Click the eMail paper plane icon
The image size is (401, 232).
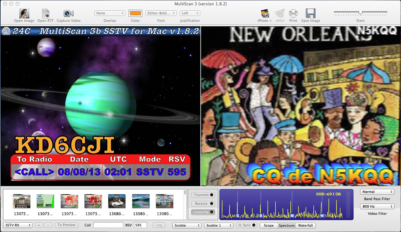click(x=280, y=14)
